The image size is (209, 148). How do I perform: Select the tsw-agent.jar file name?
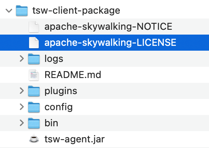coord(75,139)
